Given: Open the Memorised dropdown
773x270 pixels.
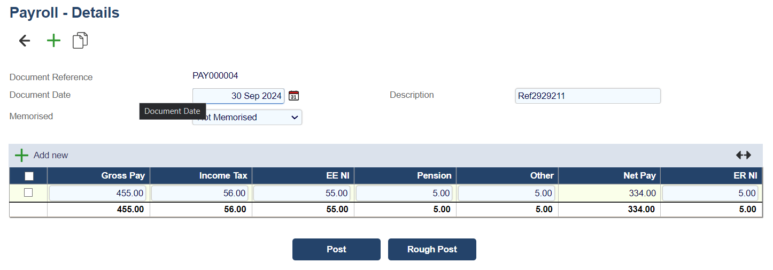Looking at the screenshot, I should (247, 118).
